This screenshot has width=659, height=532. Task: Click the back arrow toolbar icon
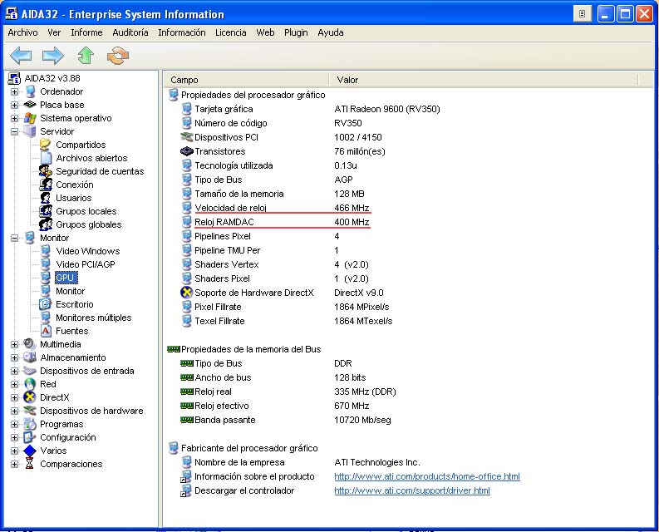coord(21,56)
